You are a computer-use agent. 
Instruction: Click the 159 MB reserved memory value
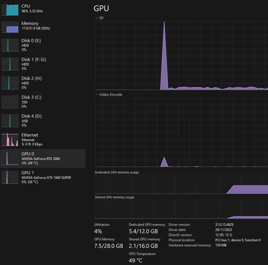221,245
